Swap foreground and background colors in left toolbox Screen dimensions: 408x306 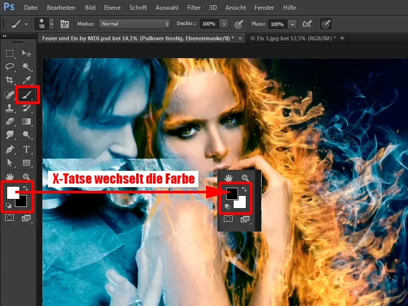click(25, 188)
